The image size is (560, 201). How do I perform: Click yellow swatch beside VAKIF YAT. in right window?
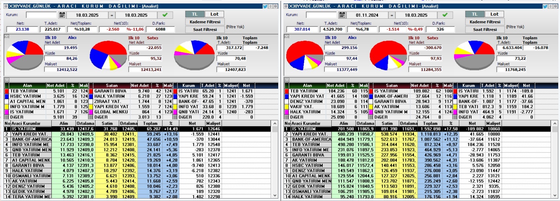[x=287, y=107]
